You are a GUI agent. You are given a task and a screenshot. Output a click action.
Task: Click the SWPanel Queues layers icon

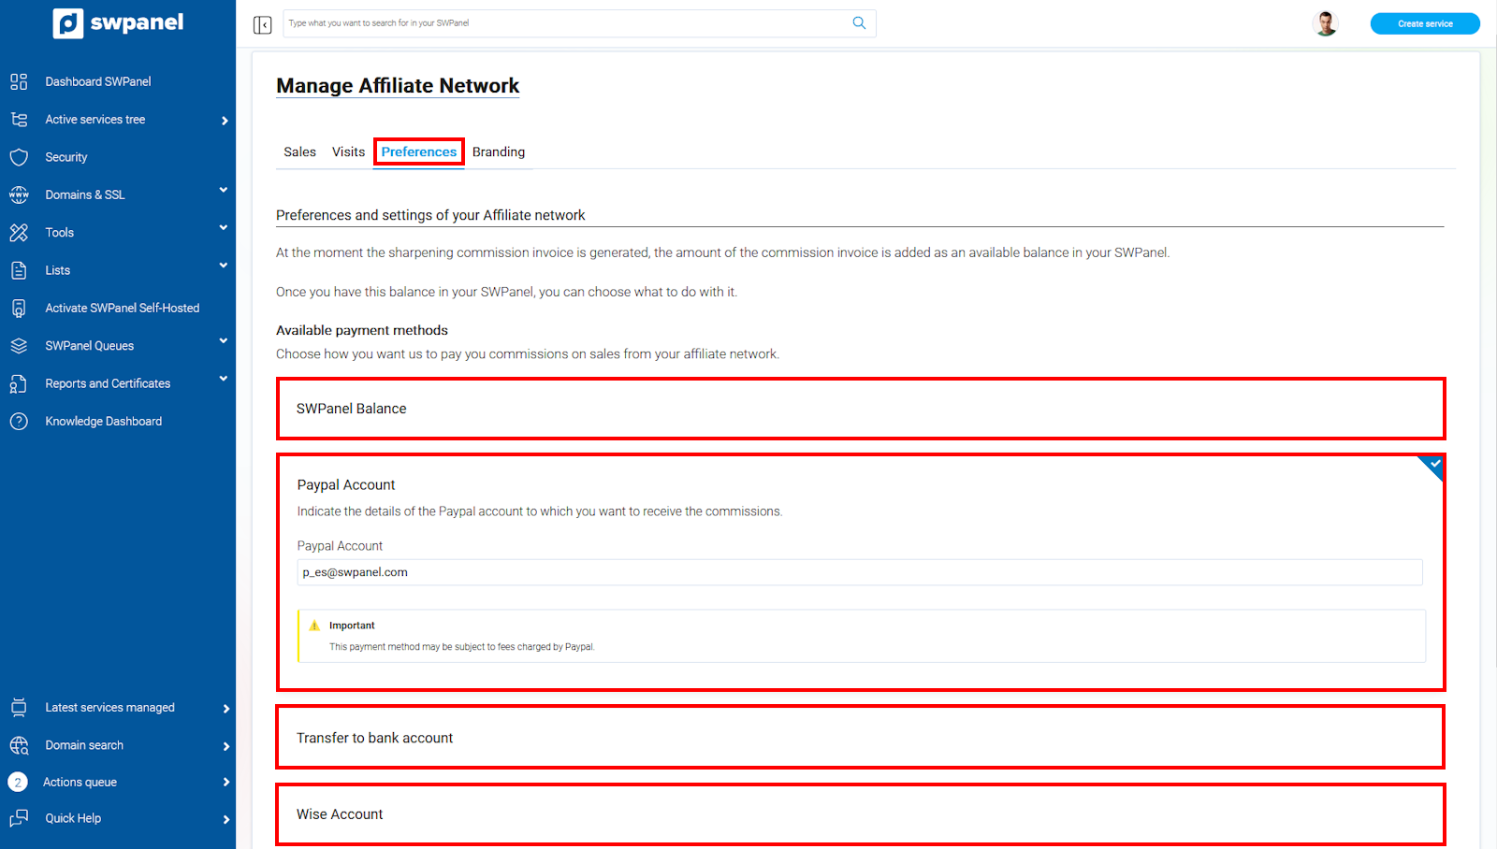tap(19, 346)
